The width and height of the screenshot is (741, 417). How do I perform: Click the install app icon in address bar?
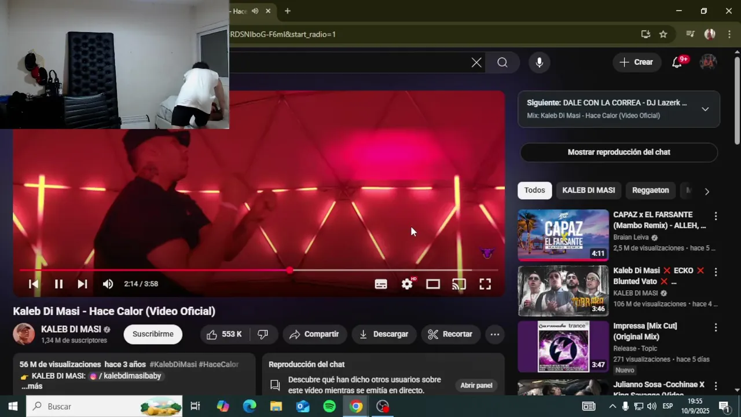[x=645, y=34]
